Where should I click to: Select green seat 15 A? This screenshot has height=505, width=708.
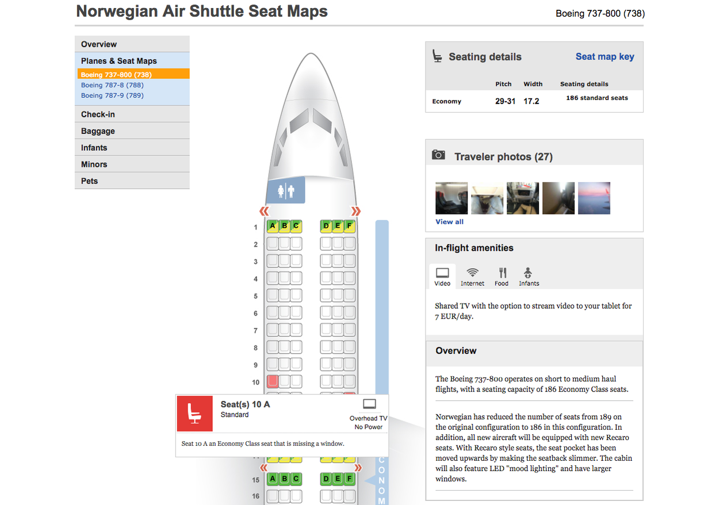click(x=273, y=479)
